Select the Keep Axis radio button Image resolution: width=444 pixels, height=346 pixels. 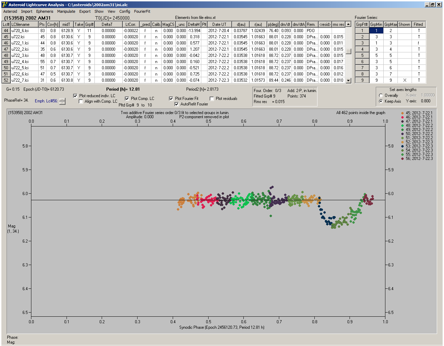(x=381, y=101)
